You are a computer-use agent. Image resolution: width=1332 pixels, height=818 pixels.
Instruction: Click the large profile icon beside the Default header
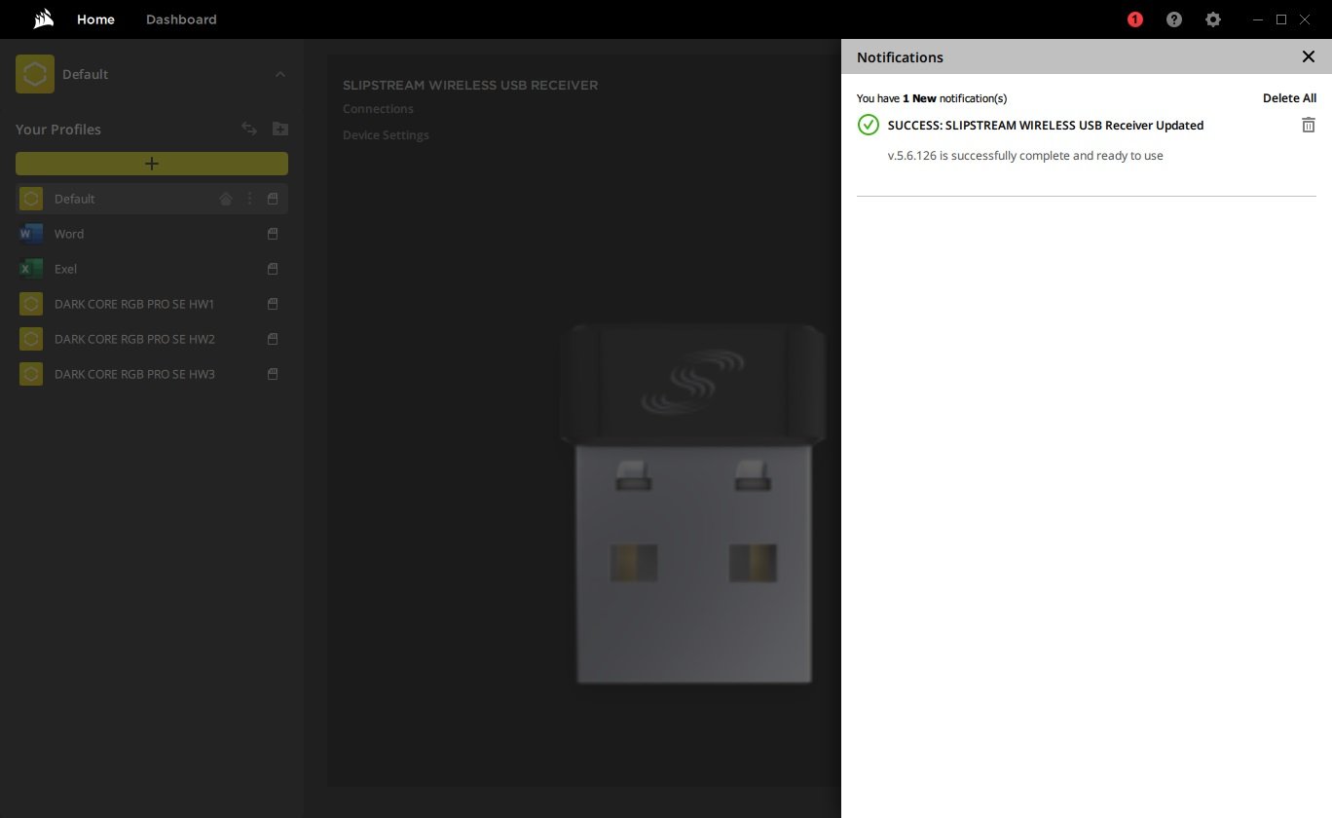(x=35, y=74)
